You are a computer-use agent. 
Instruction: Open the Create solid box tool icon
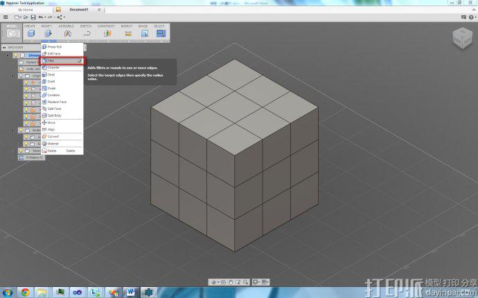pyautogui.click(x=31, y=33)
